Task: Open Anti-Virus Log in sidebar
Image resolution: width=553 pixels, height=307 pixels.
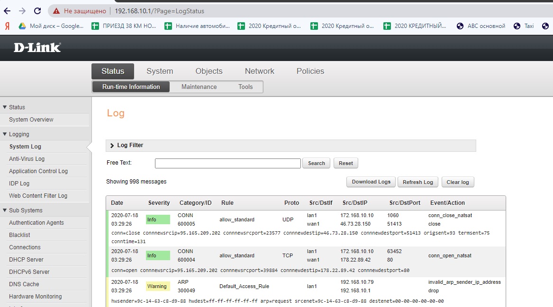Action: point(27,159)
